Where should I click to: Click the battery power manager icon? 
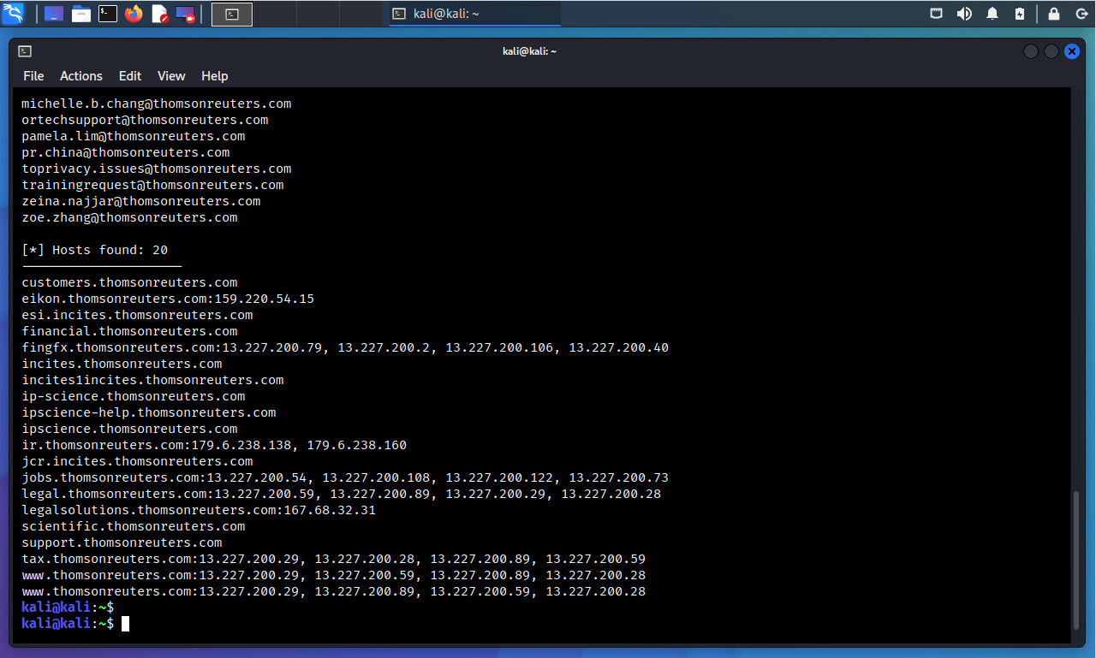point(1020,14)
